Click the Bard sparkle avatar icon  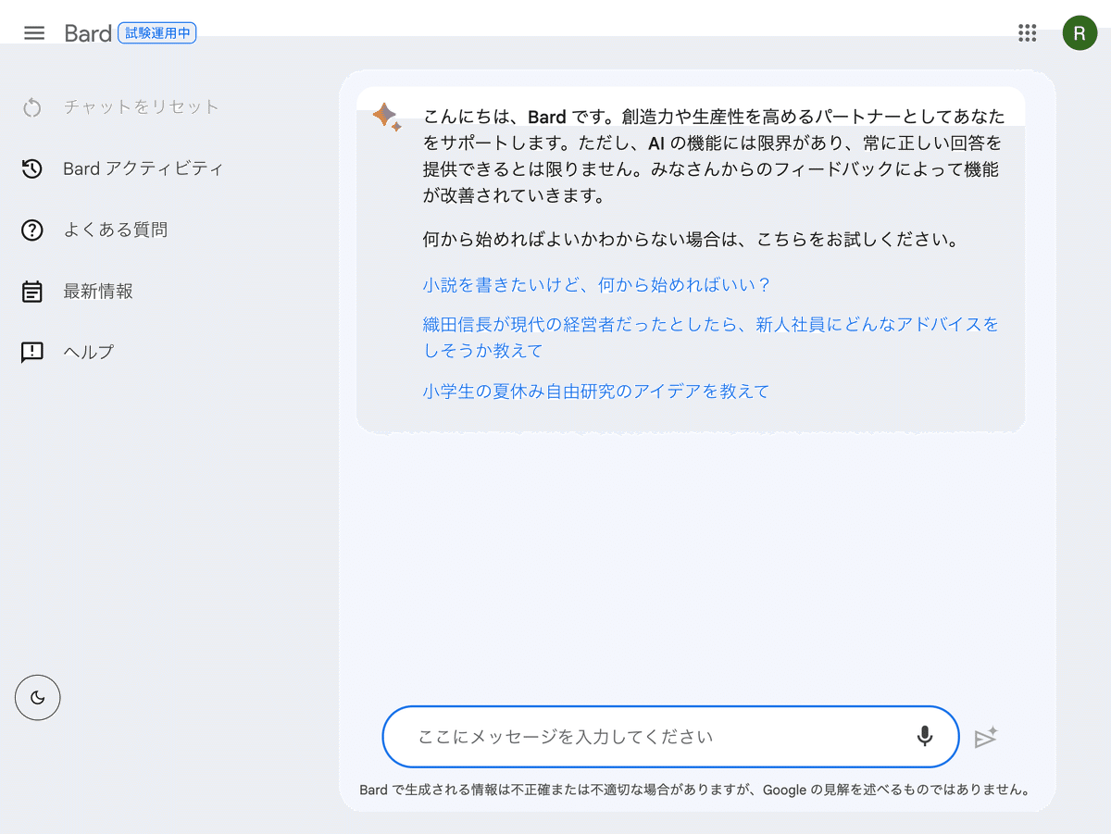pyautogui.click(x=387, y=118)
